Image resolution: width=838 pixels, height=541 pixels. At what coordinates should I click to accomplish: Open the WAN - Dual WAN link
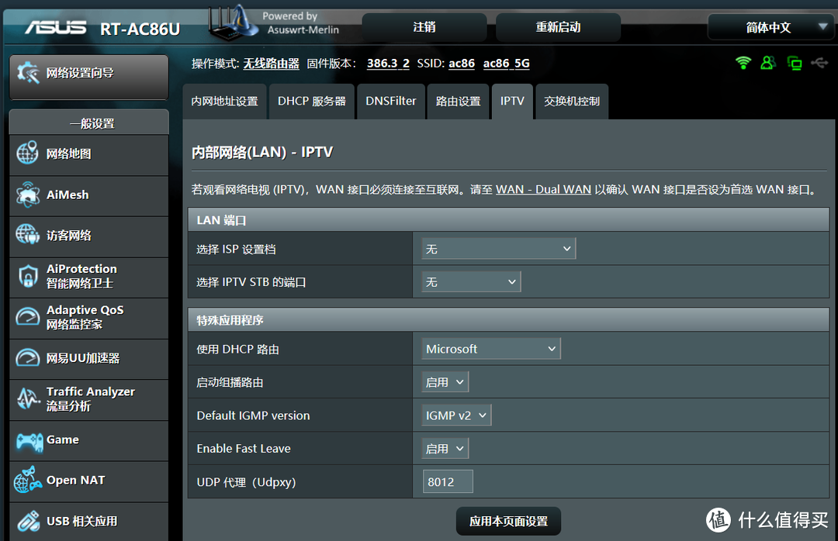(x=543, y=189)
